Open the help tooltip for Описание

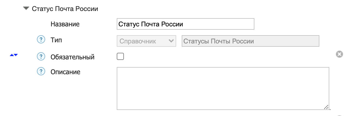[41, 72]
